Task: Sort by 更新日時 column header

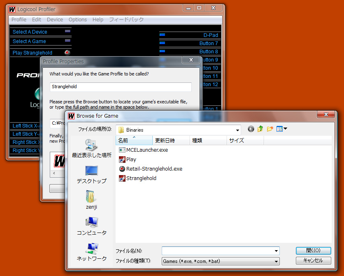Action: tap(171, 140)
